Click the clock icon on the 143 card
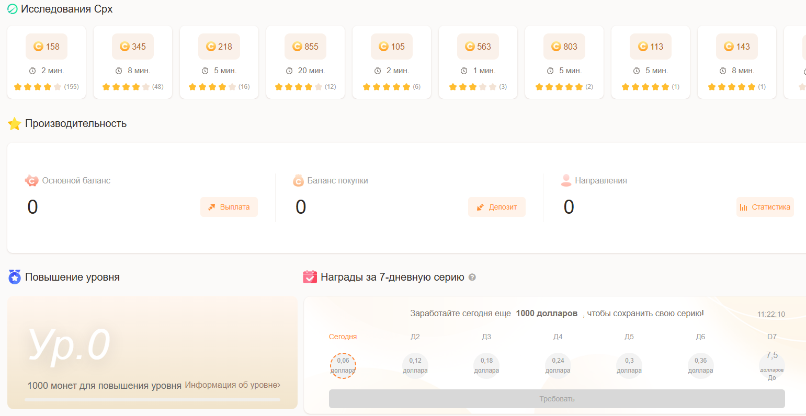Screen dimensions: 806x416 [x=723, y=71]
